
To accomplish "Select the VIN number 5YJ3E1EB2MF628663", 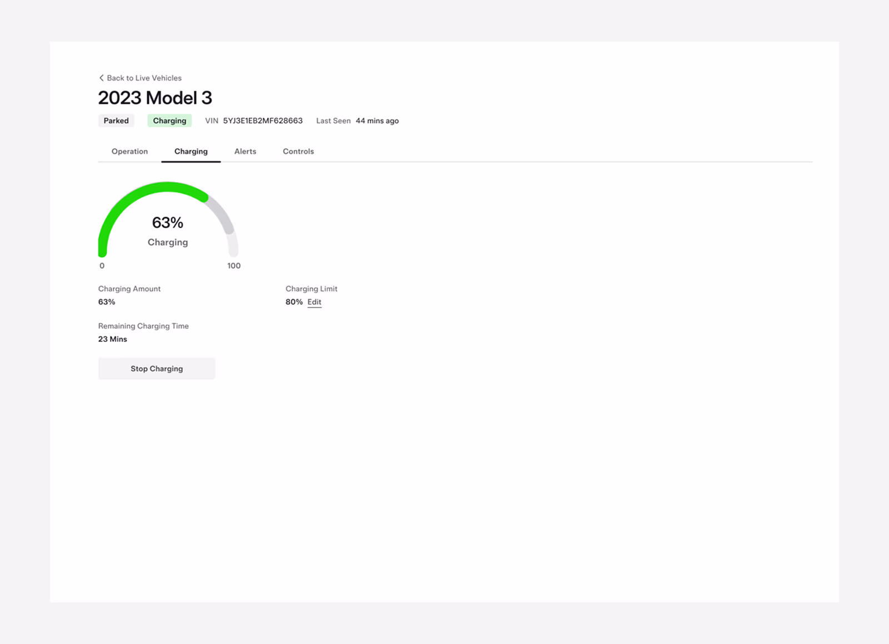I will coord(262,120).
